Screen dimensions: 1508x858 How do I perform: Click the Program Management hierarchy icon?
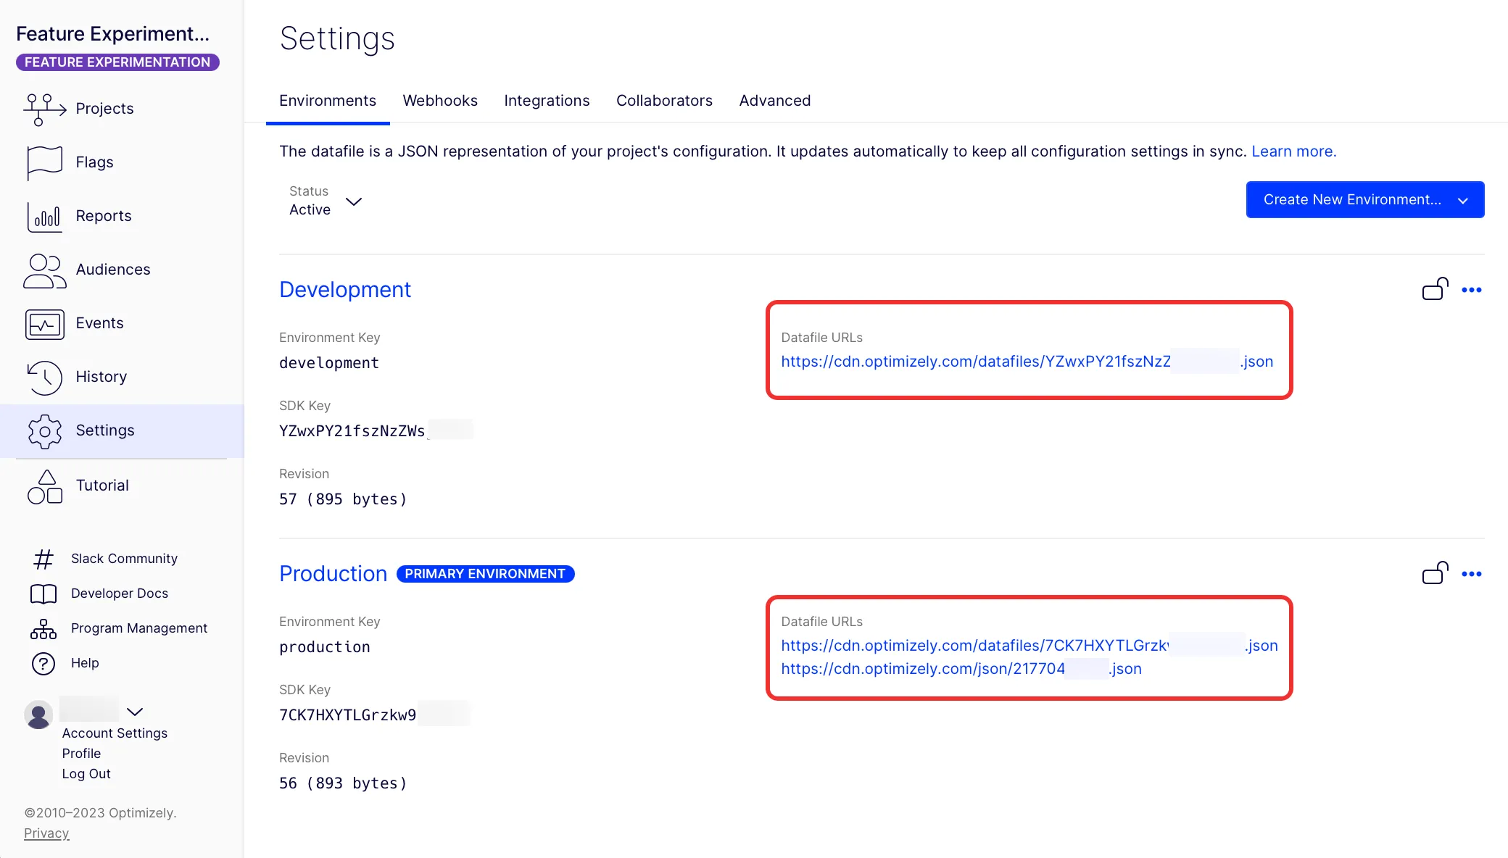[x=43, y=628]
